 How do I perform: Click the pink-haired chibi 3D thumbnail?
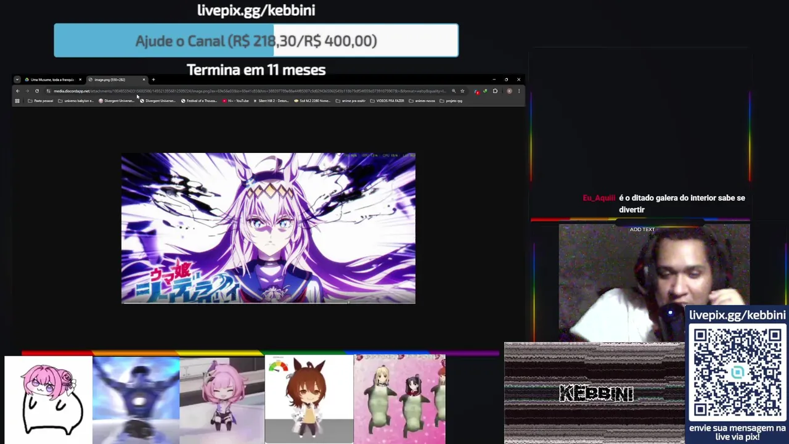click(x=222, y=400)
